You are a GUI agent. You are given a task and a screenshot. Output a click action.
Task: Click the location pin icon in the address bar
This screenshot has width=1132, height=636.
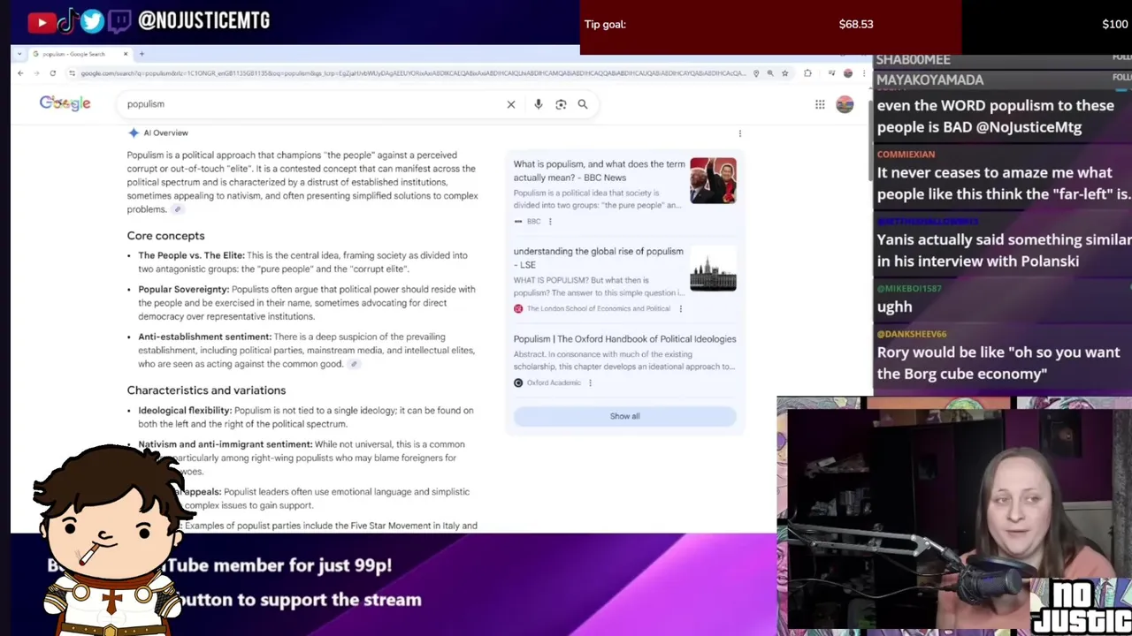tap(755, 73)
